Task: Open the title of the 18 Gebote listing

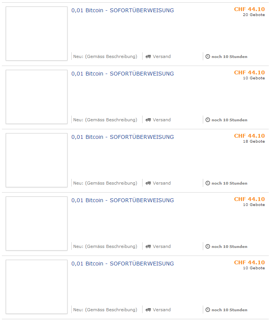Action: coord(122,137)
